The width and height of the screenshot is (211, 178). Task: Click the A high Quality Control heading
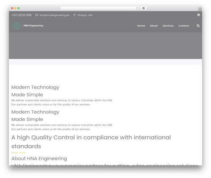pyautogui.click(x=91, y=142)
